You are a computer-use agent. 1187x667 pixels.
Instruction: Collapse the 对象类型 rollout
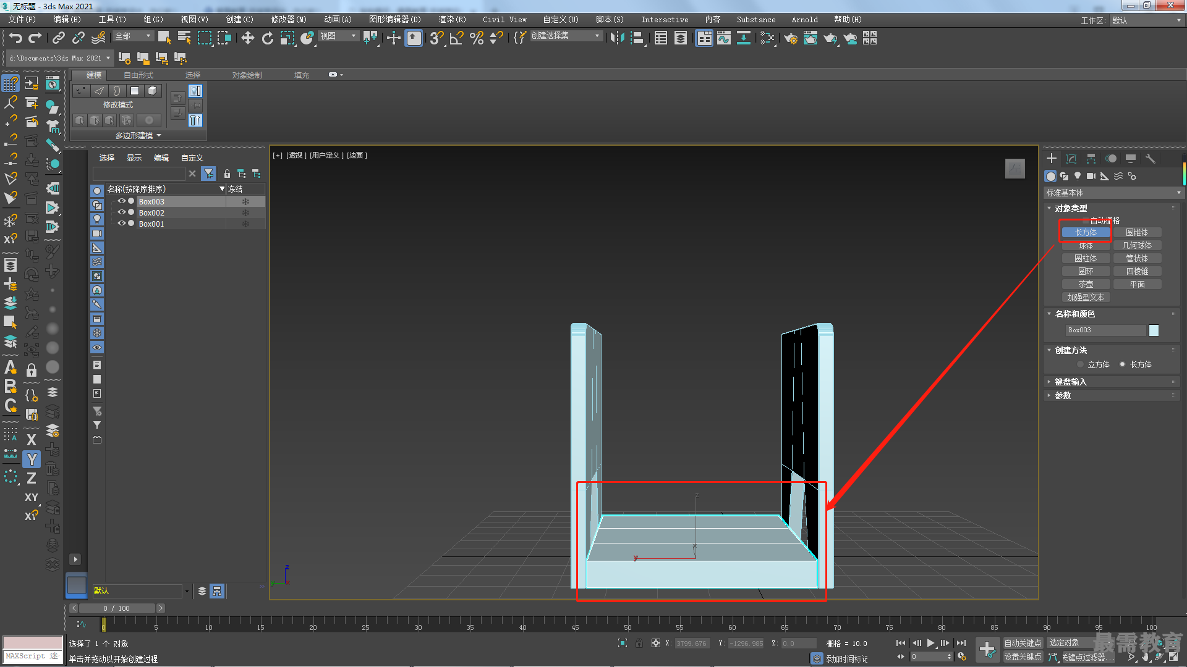(1071, 209)
